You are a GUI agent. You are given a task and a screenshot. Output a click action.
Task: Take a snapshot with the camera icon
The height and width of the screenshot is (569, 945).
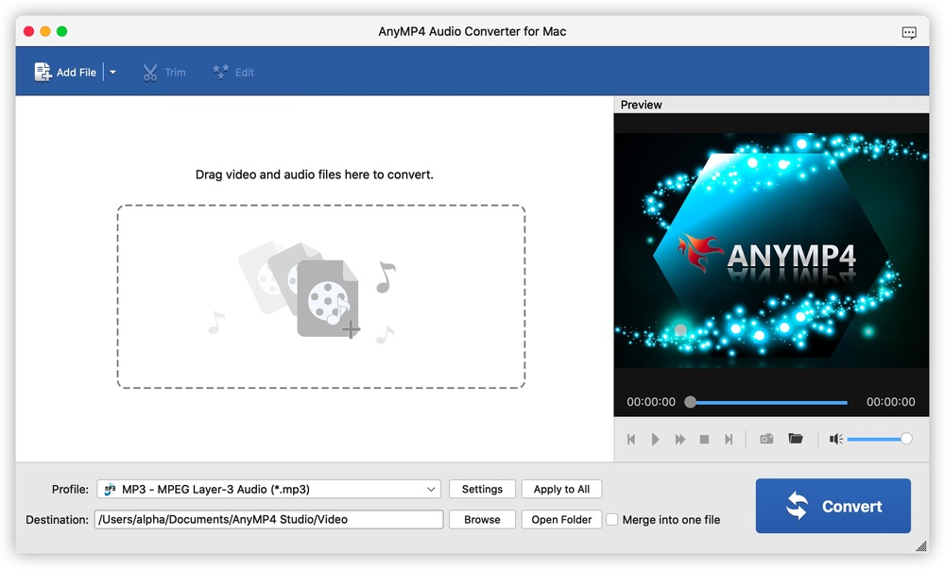pyautogui.click(x=766, y=439)
